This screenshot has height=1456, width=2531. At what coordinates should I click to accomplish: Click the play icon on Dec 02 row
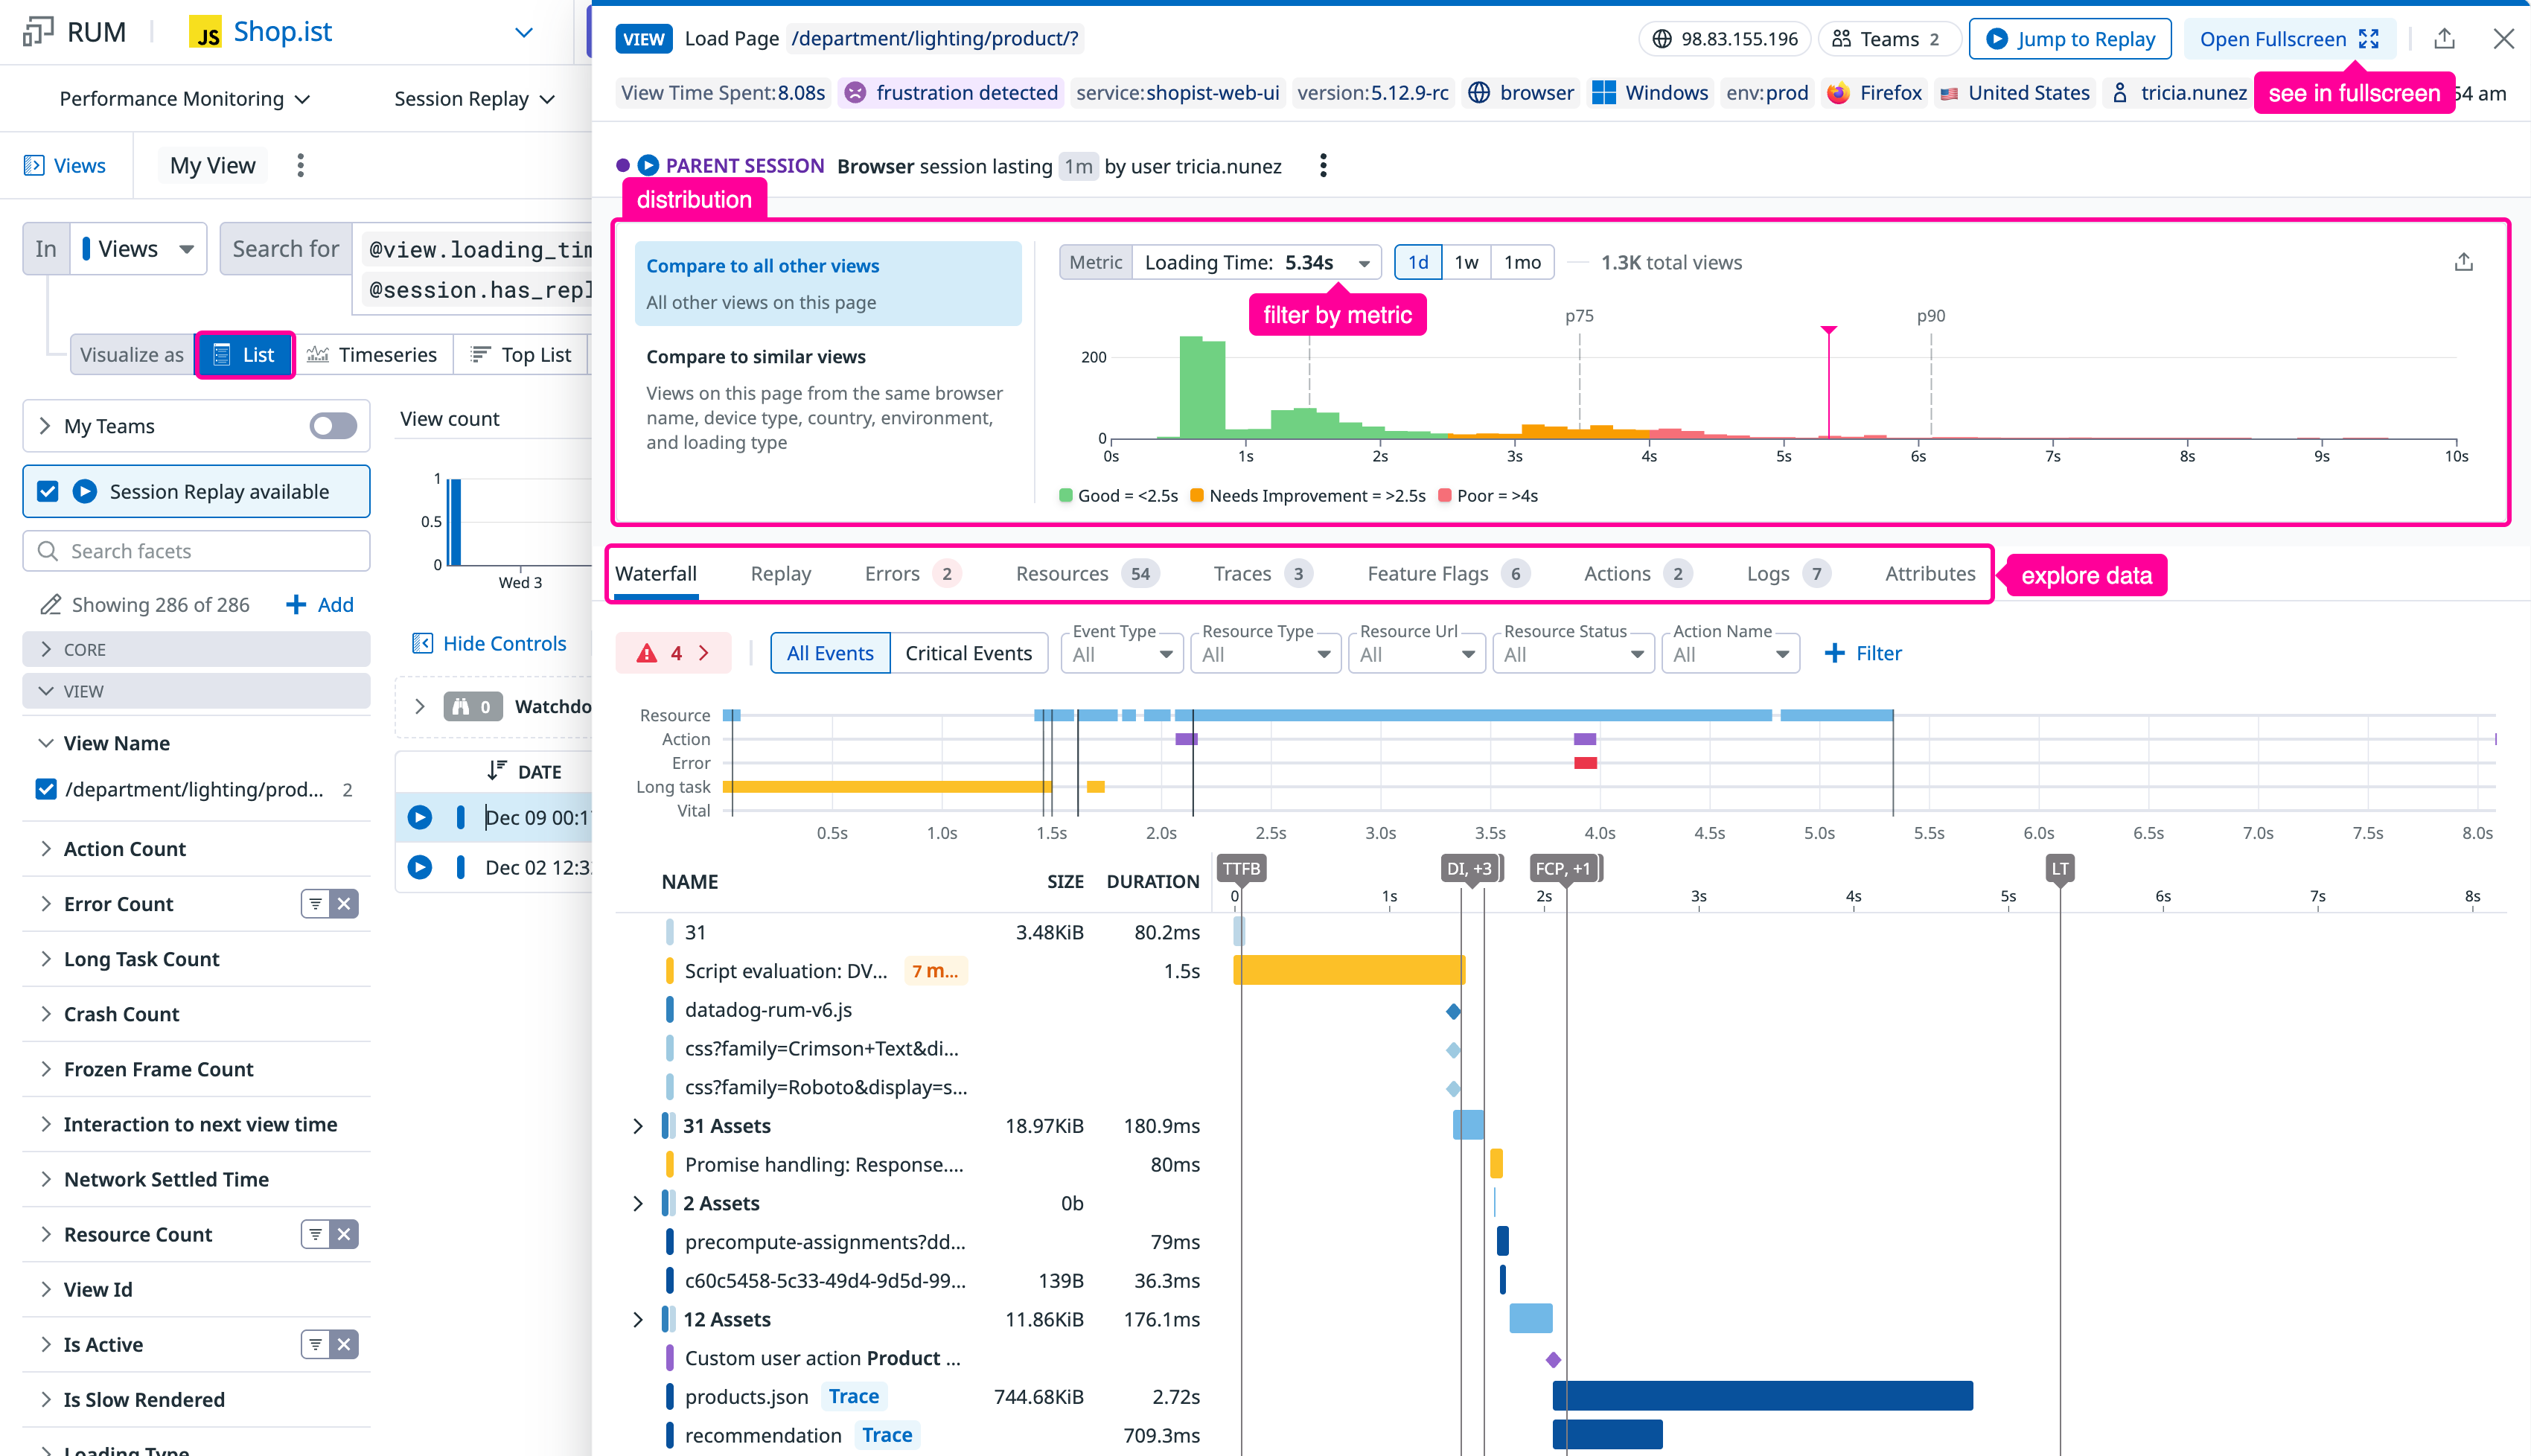tap(420, 867)
